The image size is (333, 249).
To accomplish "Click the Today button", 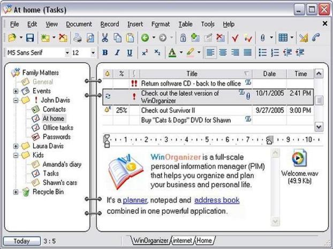I will click(x=21, y=241).
